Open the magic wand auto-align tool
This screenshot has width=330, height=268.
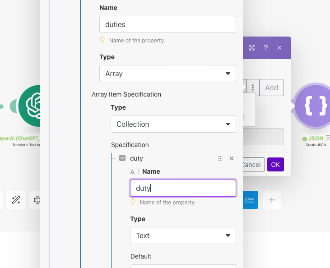pyautogui.click(x=17, y=200)
